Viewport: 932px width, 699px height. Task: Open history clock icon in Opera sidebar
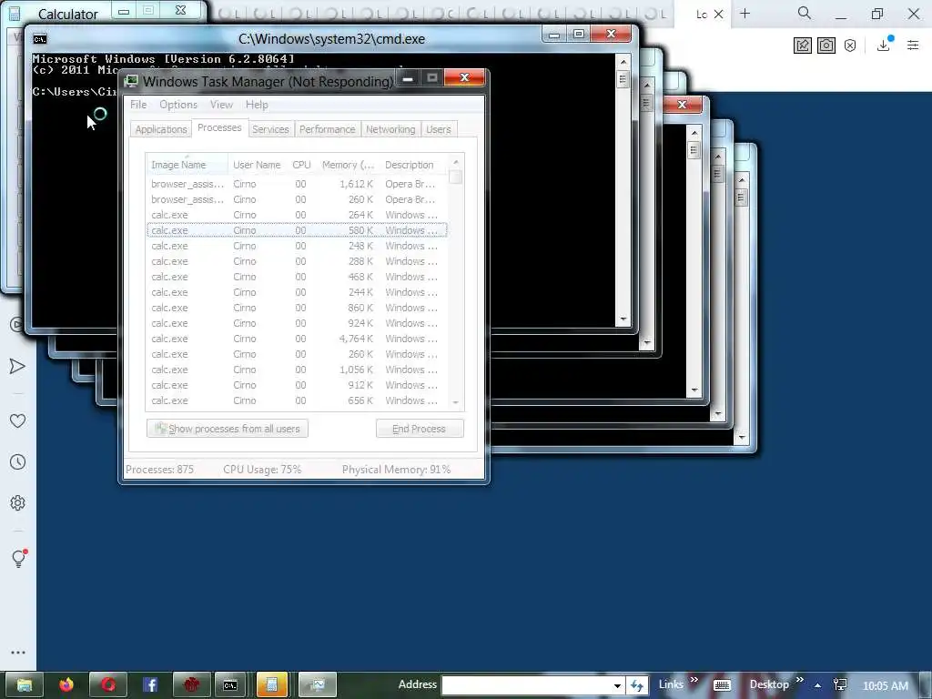(18, 461)
